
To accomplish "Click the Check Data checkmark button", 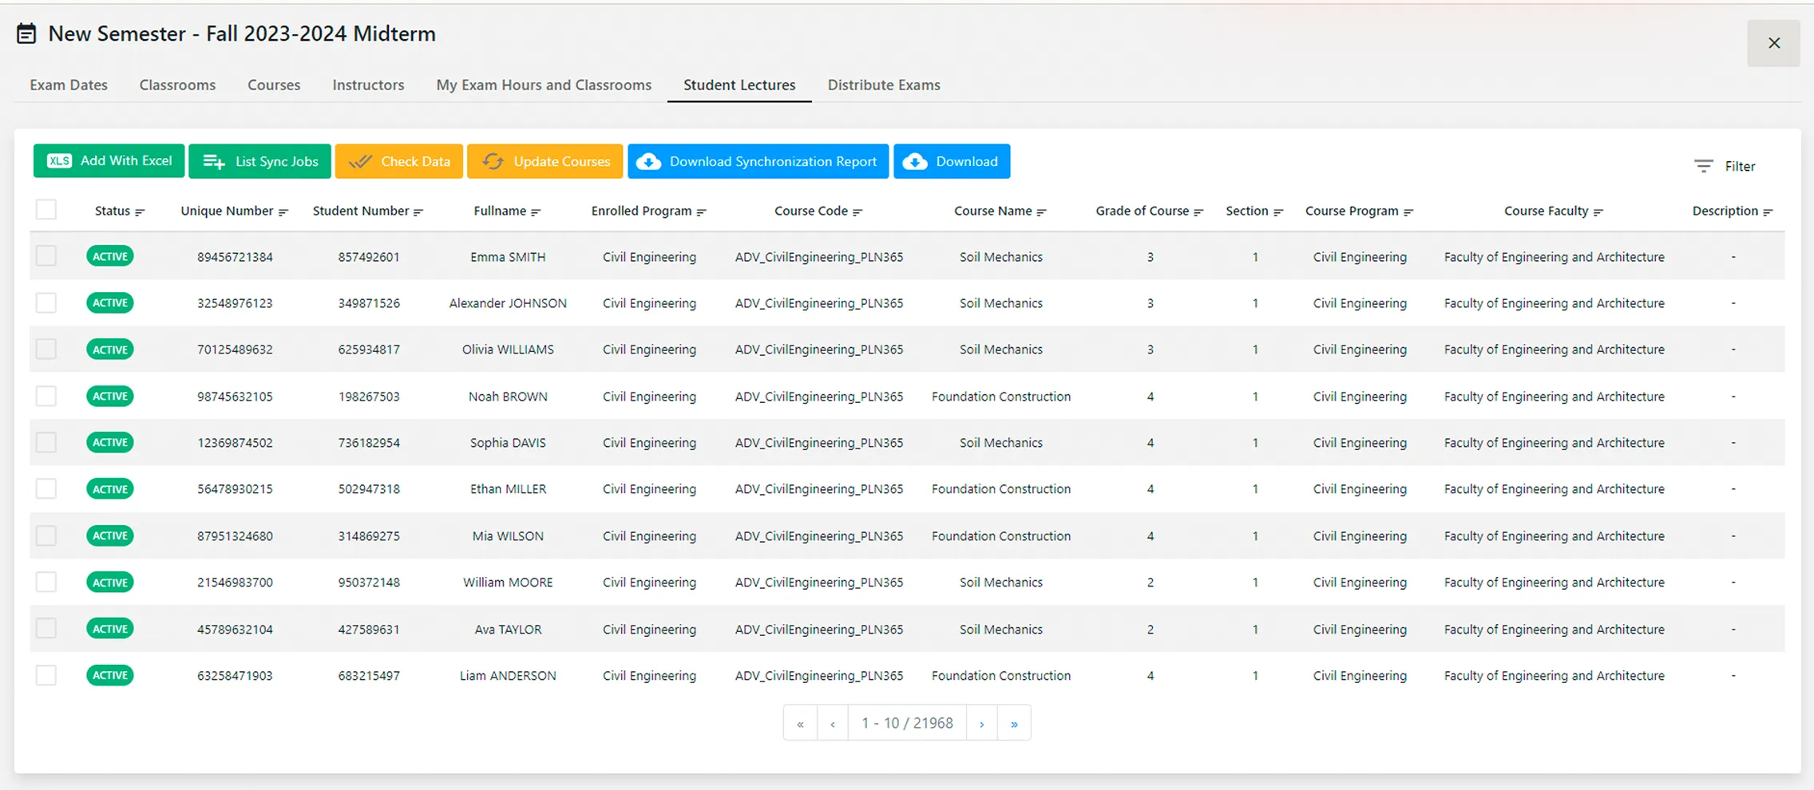I will pyautogui.click(x=398, y=161).
